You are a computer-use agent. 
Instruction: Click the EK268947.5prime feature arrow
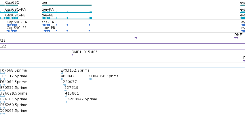tap(67, 102)
